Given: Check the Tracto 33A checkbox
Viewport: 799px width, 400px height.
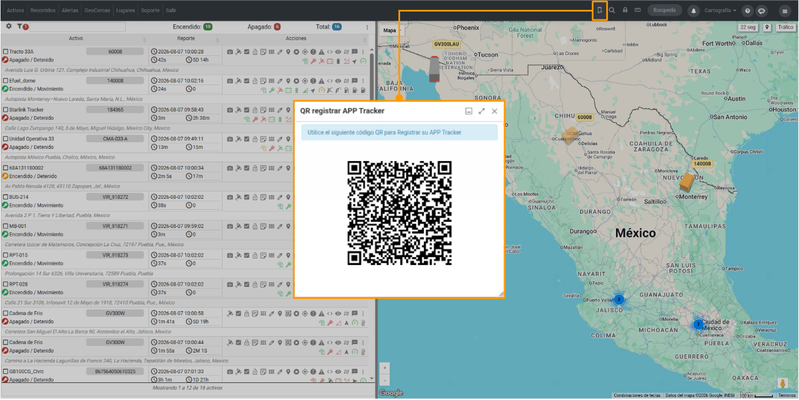Looking at the screenshot, I should pos(5,52).
